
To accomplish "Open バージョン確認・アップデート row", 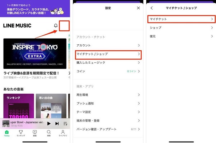I will [x=108, y=129].
